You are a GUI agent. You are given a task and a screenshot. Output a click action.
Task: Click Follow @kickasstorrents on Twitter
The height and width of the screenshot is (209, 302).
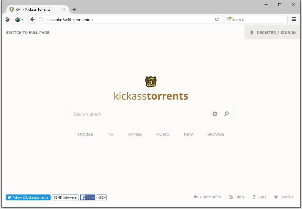click(x=28, y=197)
